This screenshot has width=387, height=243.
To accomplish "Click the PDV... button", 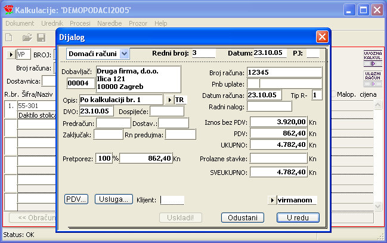I will [x=76, y=199].
